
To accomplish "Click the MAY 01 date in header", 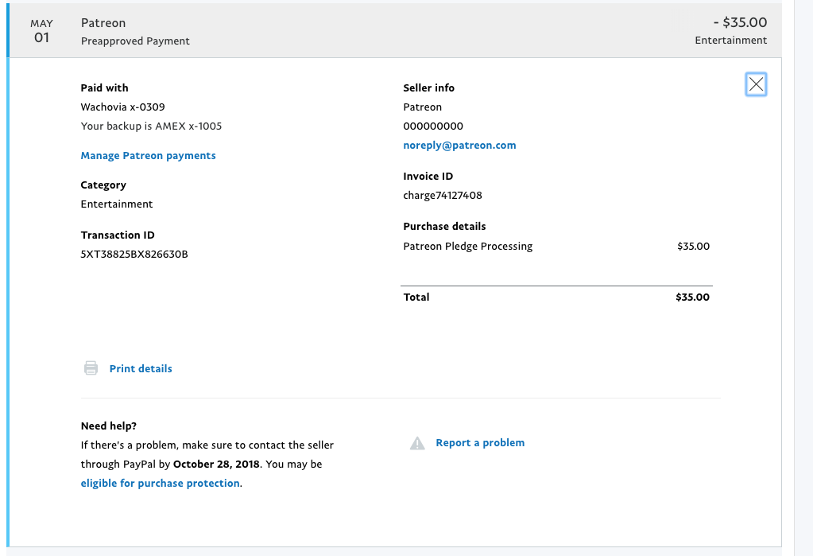I will [x=41, y=31].
